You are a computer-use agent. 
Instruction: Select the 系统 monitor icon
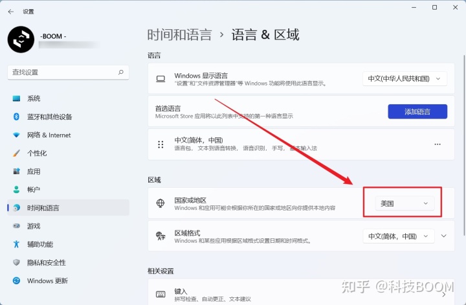(x=16, y=98)
